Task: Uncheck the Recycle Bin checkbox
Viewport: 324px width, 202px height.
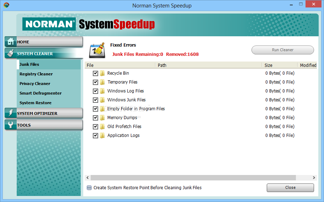Action: point(95,73)
